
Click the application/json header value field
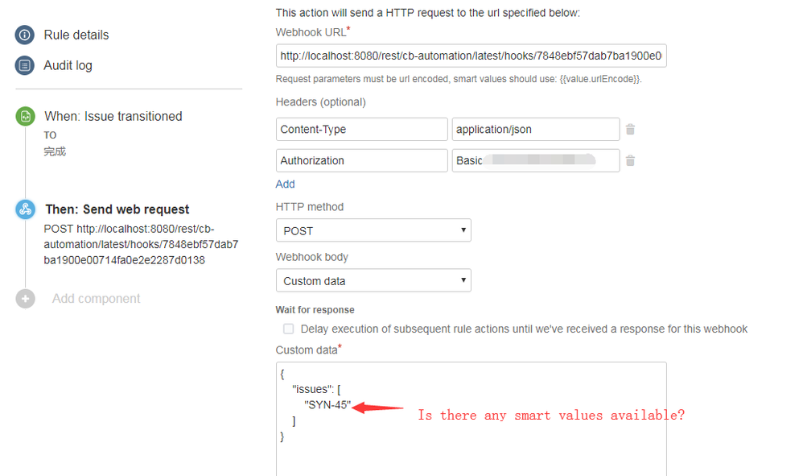536,129
